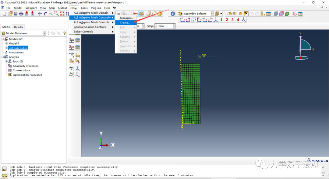Image resolution: width=329 pixels, height=179 pixels.
Task: Click the Undo arrow in toolbar
Action: point(252,14)
